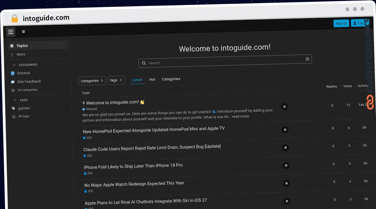Click views count 12 on Welcome row
The width and height of the screenshot is (376, 209).
pyautogui.click(x=348, y=105)
